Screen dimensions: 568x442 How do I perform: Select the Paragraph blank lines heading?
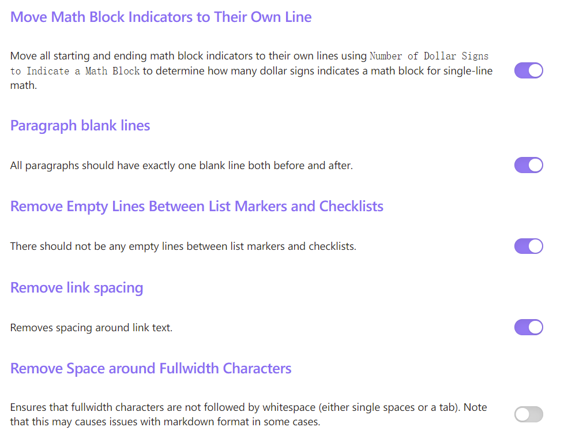coord(80,125)
